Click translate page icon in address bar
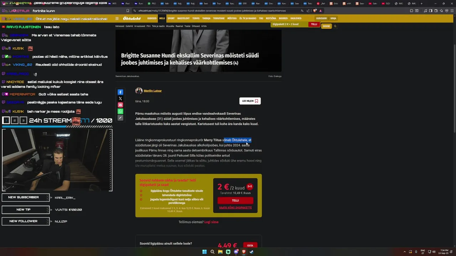This screenshot has height=256, width=456. [302, 11]
